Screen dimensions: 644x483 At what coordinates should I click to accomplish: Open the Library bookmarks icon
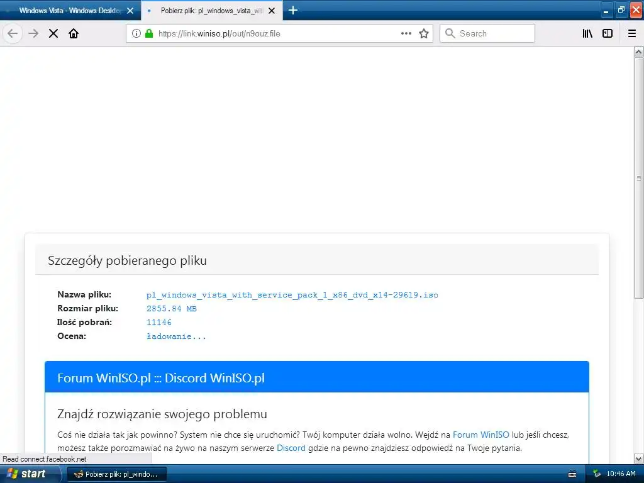coord(588,34)
